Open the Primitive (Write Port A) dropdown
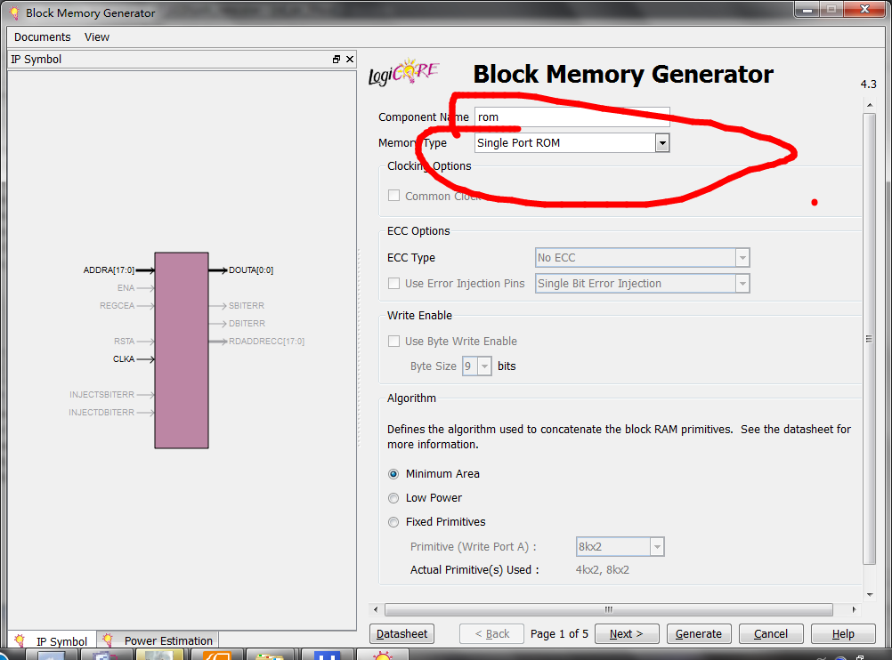This screenshot has height=660, width=892. tap(657, 547)
